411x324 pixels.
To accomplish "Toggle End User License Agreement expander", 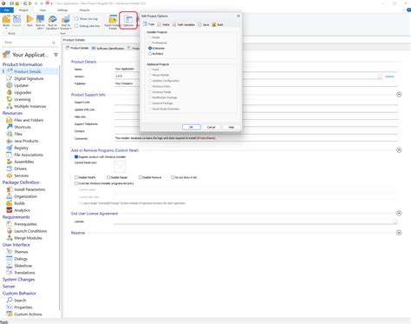I will coord(399,213).
